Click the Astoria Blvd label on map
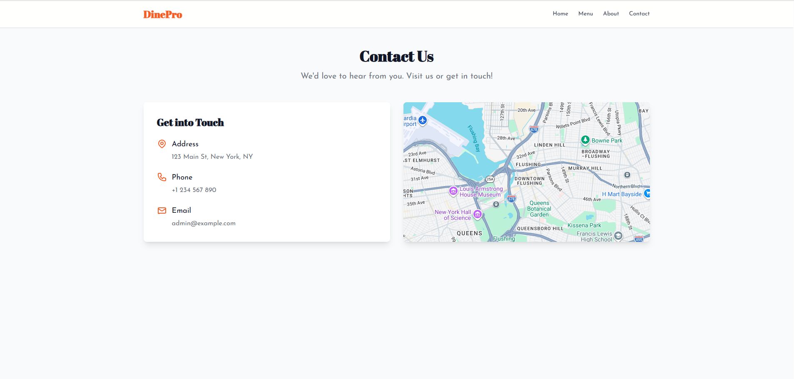The image size is (794, 379). [423, 170]
